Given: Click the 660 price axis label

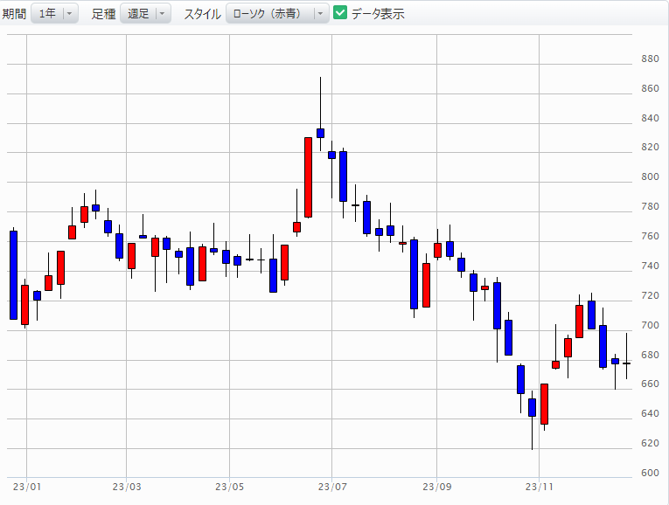Looking at the screenshot, I should click(651, 384).
